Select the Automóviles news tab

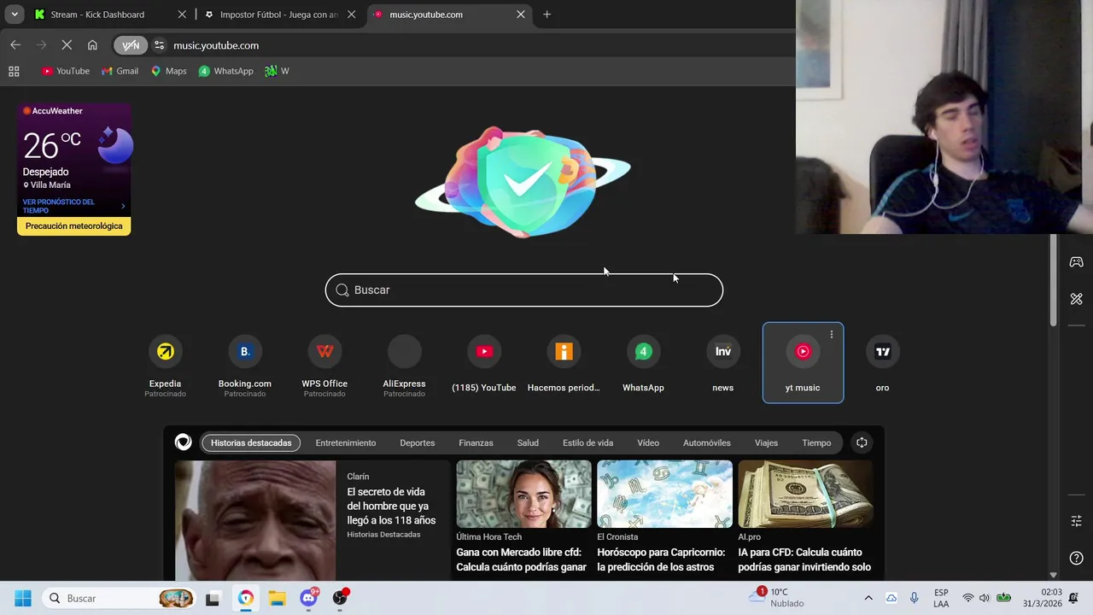pos(707,442)
